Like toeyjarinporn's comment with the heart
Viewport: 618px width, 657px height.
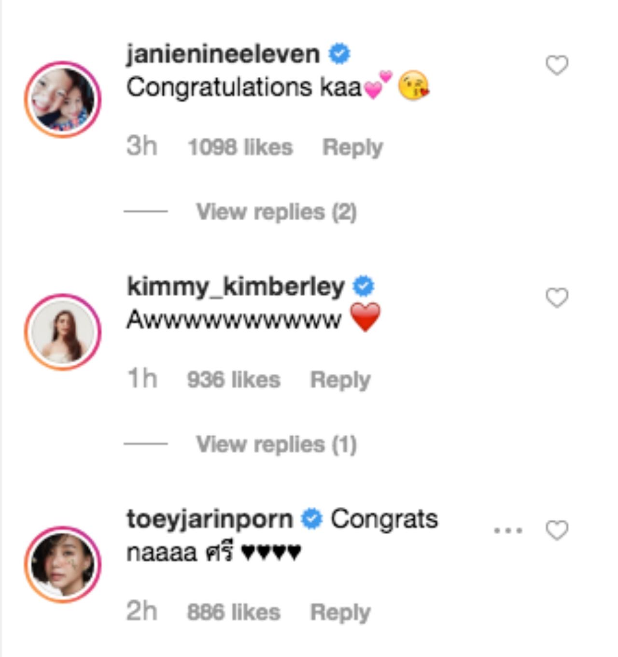[x=557, y=530]
